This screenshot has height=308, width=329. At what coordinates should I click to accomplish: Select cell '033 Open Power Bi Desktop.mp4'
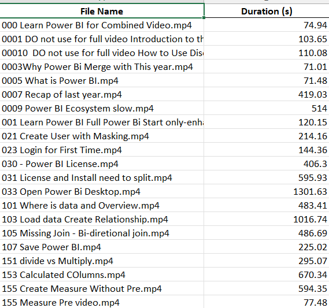click(102, 191)
